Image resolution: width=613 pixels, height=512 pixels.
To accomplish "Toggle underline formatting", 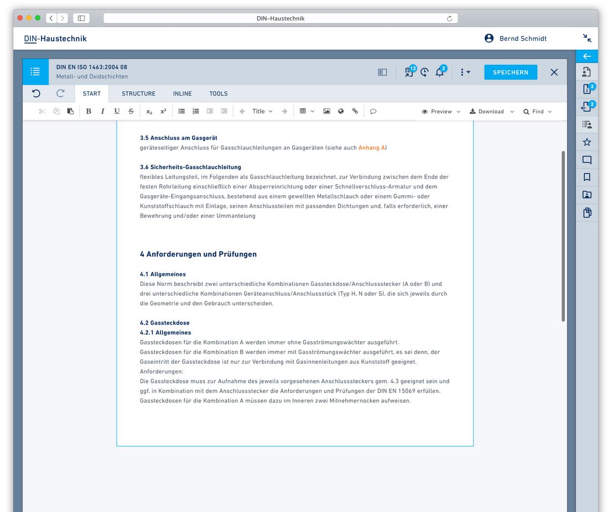I will coord(117,111).
